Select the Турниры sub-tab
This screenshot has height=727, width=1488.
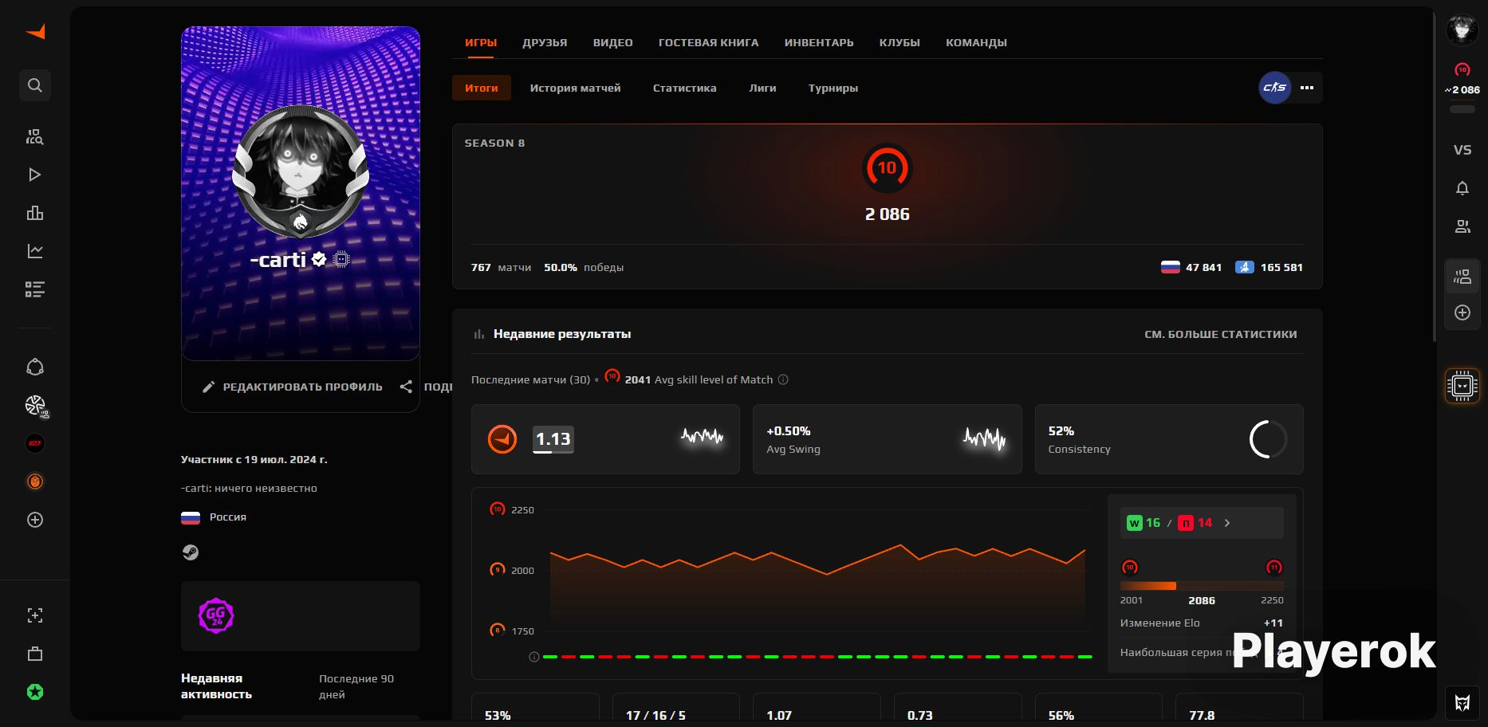[833, 88]
